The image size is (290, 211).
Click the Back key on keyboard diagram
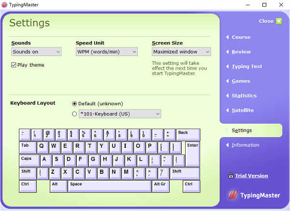point(188,134)
